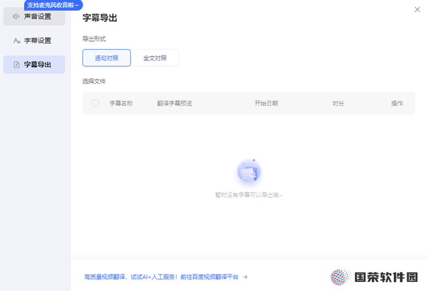This screenshot has height=291, width=428.
Task: Click 操作 column header
Action: coord(397,103)
